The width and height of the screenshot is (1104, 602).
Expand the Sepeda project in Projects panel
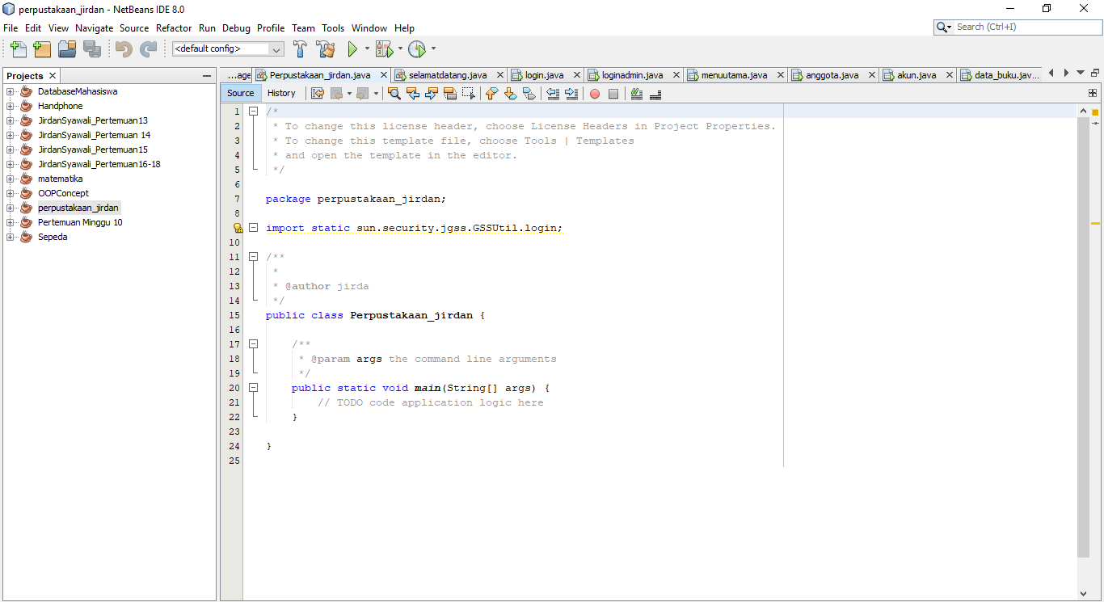click(x=10, y=237)
